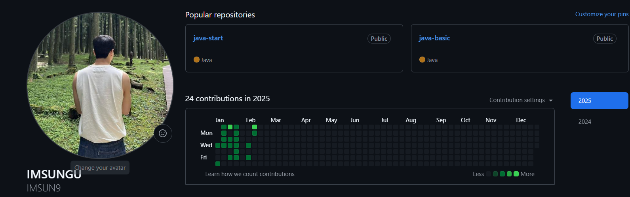Screen dimensions: 630x197
Task: Click the java-start language color dot
Action: pyautogui.click(x=196, y=60)
